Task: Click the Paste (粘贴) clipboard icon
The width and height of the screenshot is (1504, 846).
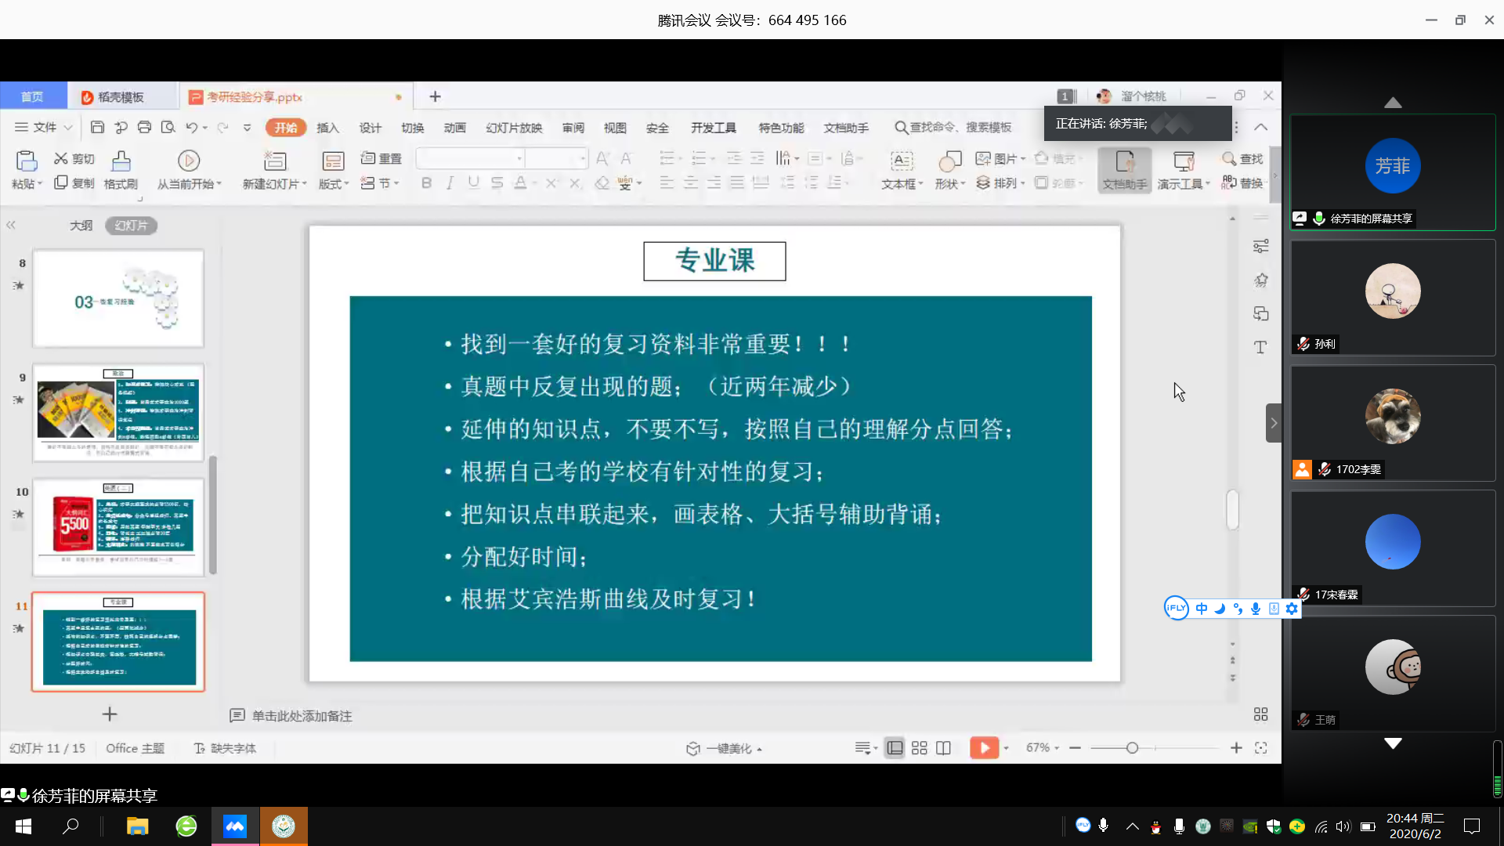Action: pos(26,161)
